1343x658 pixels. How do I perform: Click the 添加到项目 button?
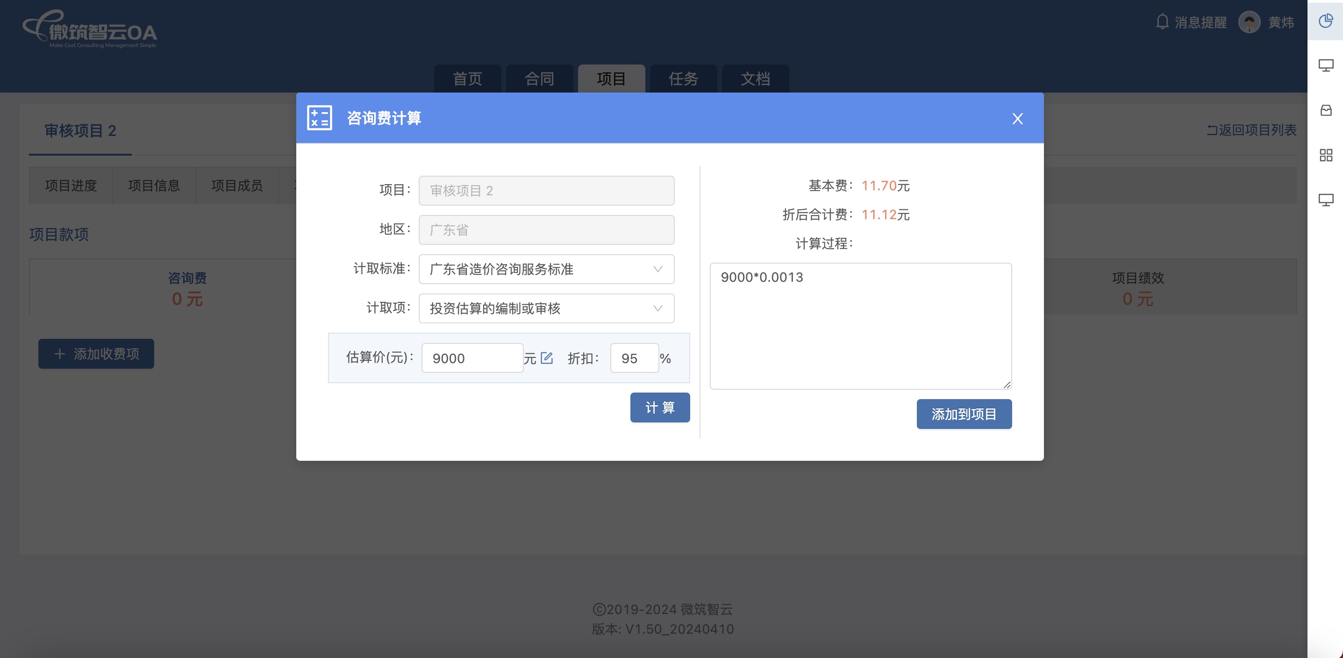click(964, 414)
